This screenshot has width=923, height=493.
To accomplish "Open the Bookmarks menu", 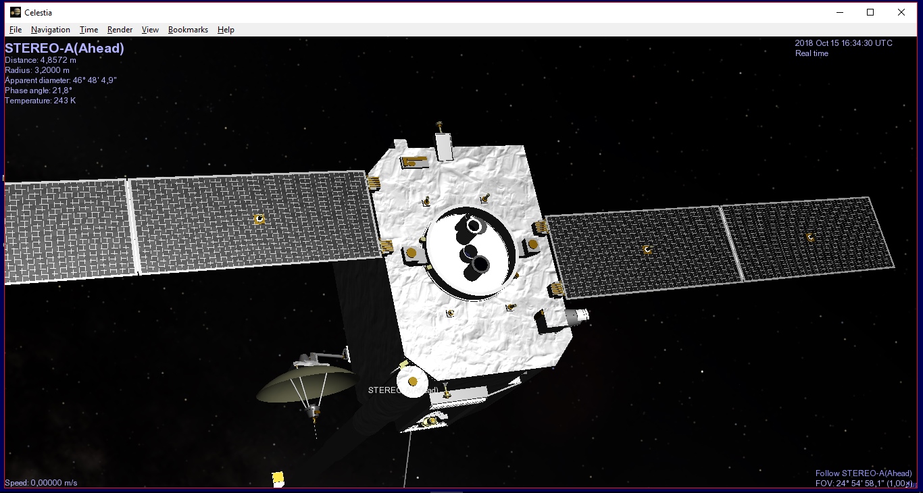I will click(188, 30).
